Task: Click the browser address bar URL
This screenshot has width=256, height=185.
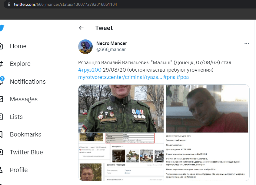Action: 65,4
